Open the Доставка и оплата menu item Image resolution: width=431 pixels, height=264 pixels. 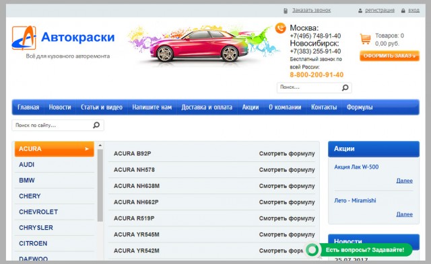pos(207,107)
